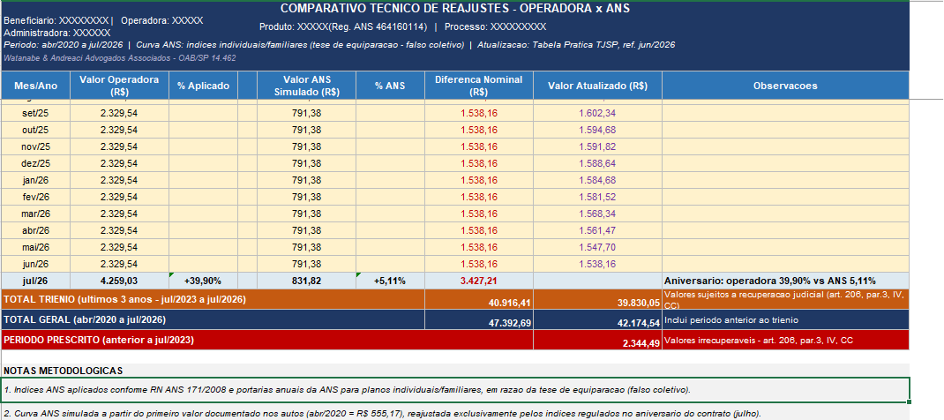This screenshot has height=420, width=944.
Task: Select updated value '1.568,34' in mar/26 row
Action: (597, 214)
